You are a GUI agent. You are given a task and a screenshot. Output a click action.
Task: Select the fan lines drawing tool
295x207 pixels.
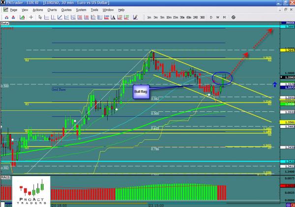click(x=73, y=18)
